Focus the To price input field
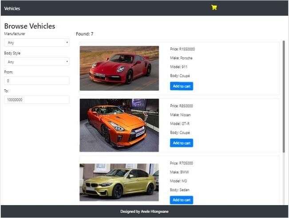Screen dimensions: 289x218 37,100
